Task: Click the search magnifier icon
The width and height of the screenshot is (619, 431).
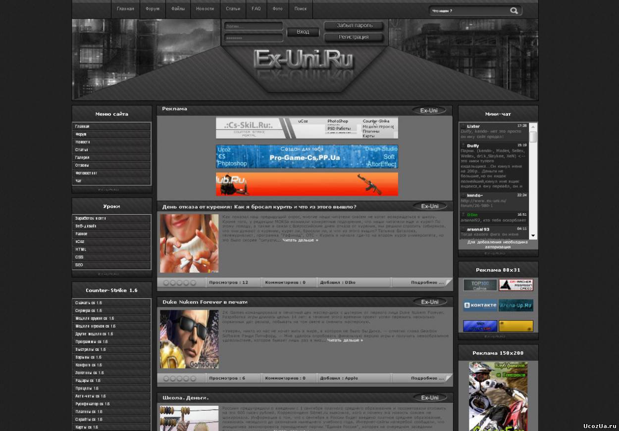Action: point(514,10)
